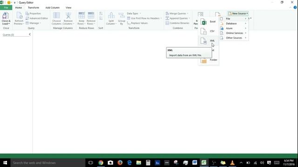The height and width of the screenshot is (167, 298).
Task: Open the Manage dropdown in Query group
Action: 33,23
